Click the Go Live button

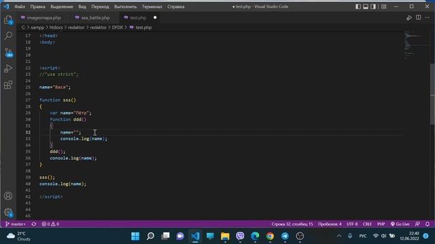pos(400,224)
